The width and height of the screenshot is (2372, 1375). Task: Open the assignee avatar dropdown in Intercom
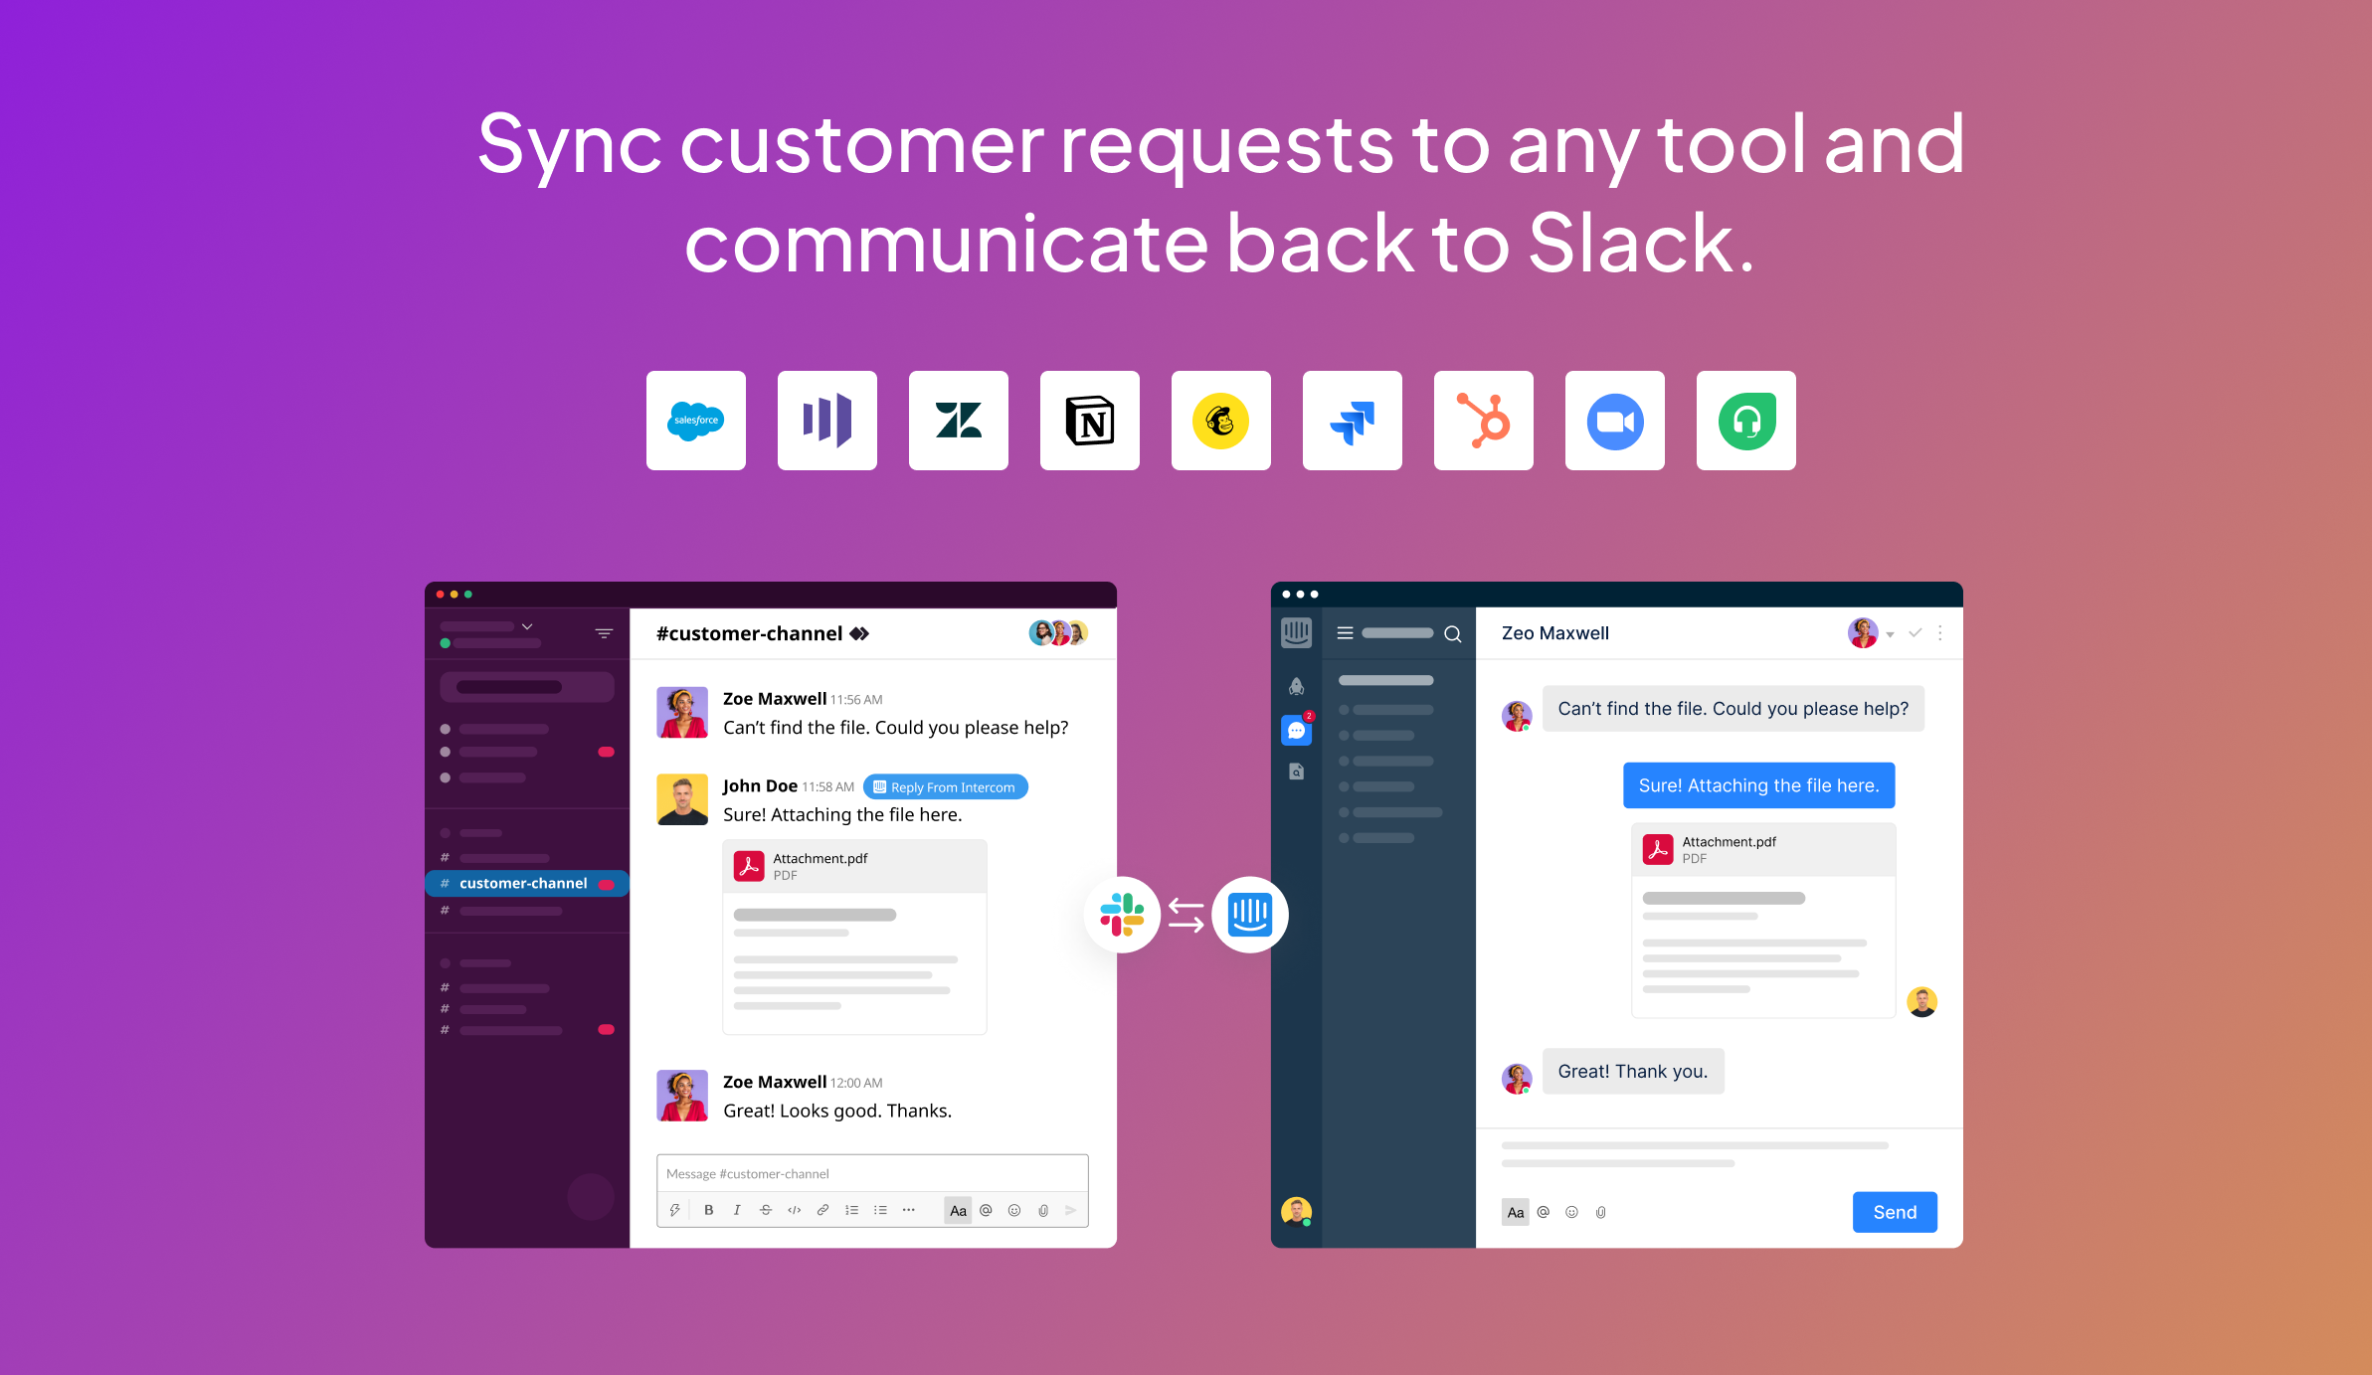pos(1871,633)
